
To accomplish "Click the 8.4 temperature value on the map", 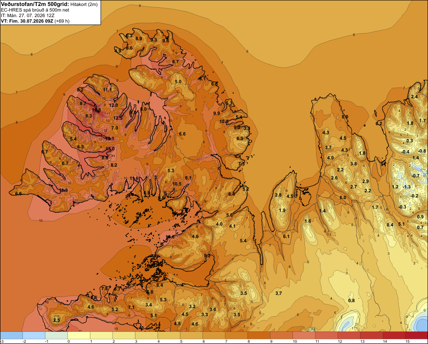I will 232,194.
